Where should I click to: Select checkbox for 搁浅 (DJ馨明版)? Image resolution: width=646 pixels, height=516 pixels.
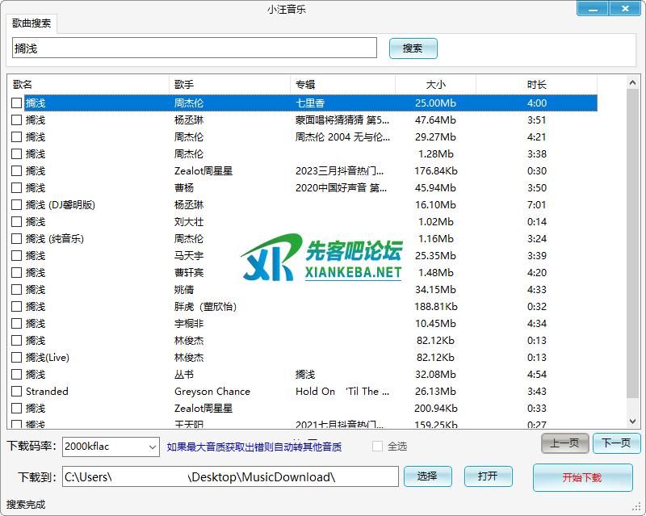(x=17, y=205)
